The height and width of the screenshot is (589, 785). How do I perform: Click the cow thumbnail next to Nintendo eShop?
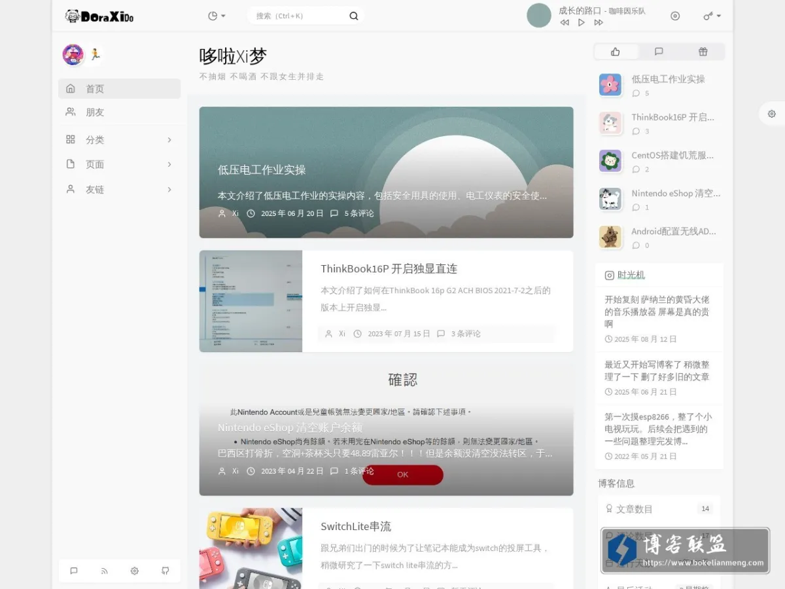pos(610,199)
